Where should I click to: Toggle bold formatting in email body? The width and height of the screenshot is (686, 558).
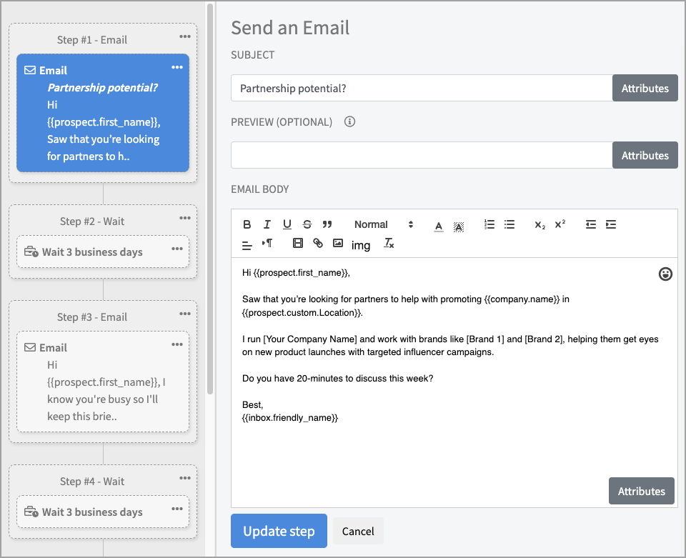tap(247, 224)
